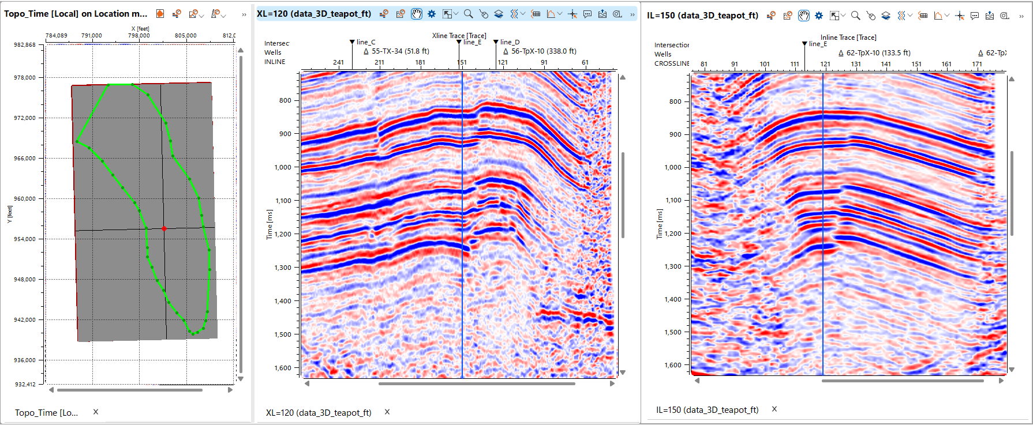Toggle the pan hand tool in IL=150 view
Screen dimensions: 1033x425
coord(803,16)
